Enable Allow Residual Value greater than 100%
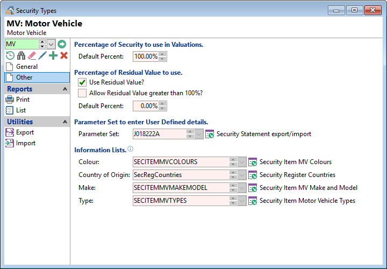 82,93
